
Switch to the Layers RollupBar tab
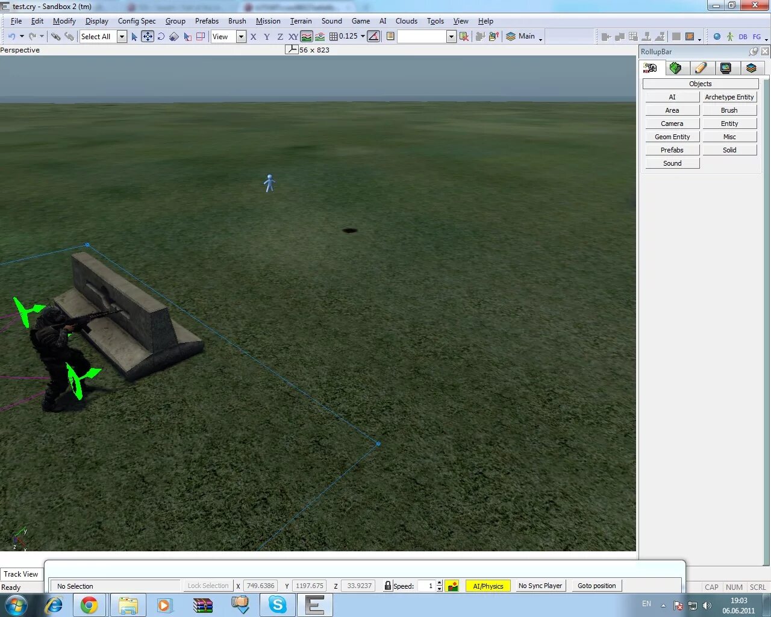751,68
